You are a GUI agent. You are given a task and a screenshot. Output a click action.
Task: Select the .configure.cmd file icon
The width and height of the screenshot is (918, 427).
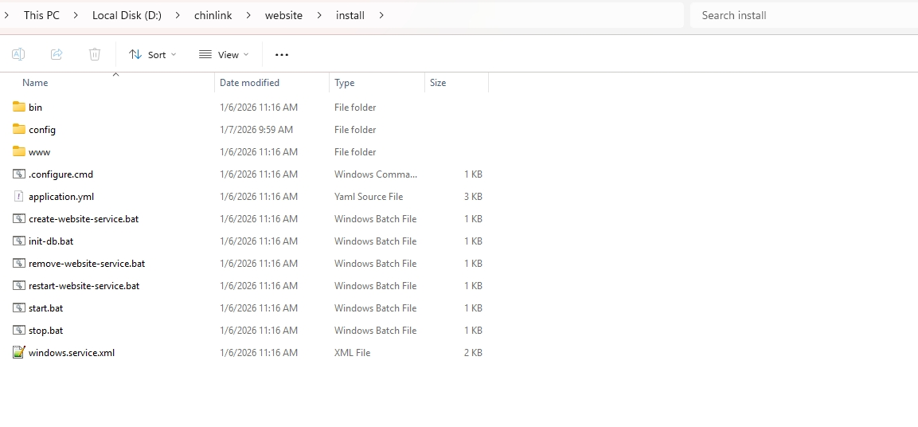(19, 174)
